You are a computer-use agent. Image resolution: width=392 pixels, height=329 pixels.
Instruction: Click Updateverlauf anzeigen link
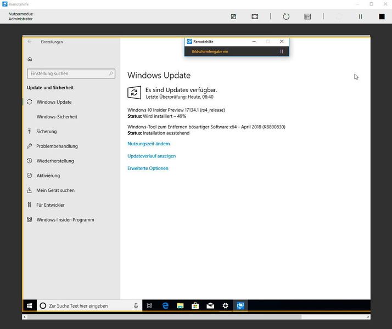click(x=152, y=156)
